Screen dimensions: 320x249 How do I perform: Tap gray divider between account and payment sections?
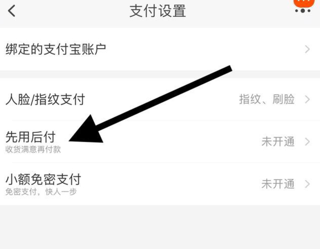click(x=160, y=74)
